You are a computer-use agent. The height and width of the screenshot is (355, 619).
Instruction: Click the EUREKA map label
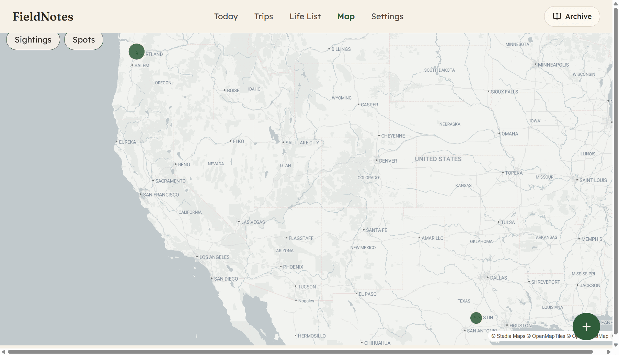[x=127, y=142]
